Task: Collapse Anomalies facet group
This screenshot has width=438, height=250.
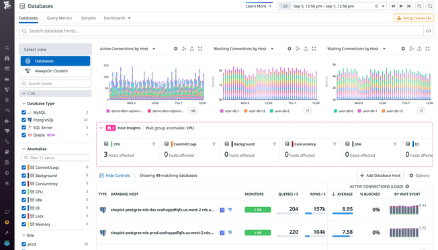Action: pos(24,149)
